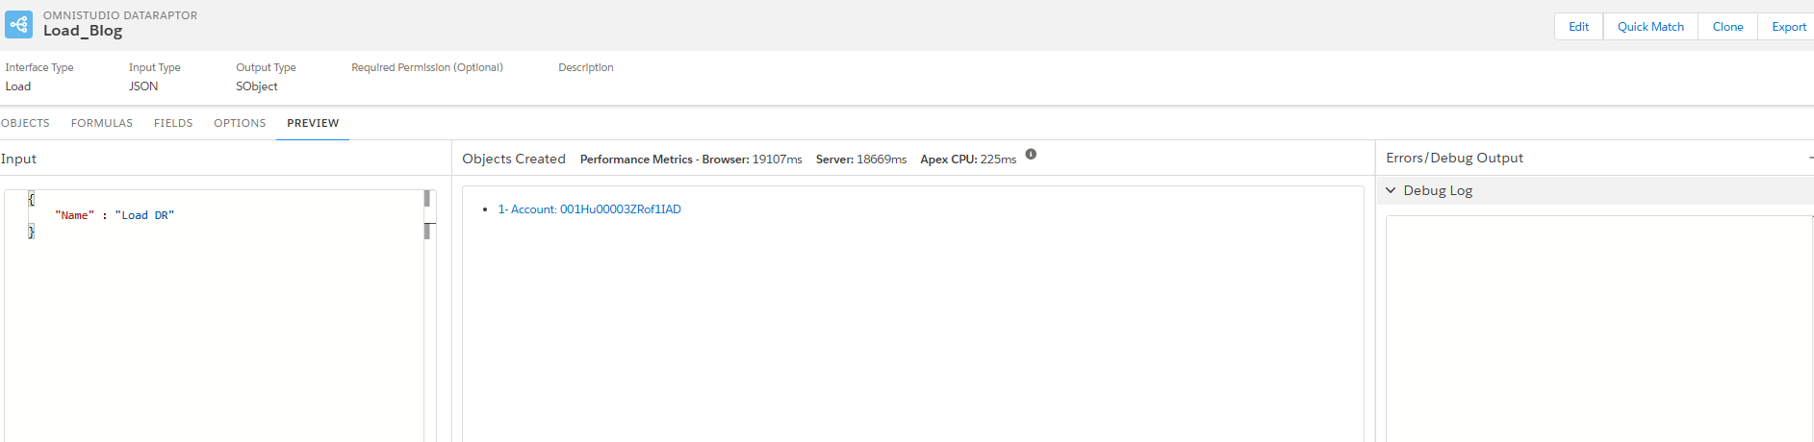Clone the Load_Blog DataRaptor
Screen dimensions: 1814x442
tap(1727, 27)
